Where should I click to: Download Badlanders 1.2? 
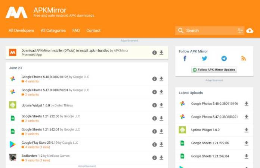161,158
